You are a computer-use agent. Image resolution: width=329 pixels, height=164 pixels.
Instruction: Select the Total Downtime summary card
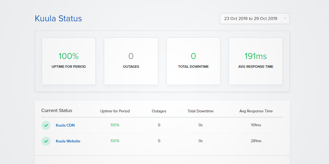[193, 61]
